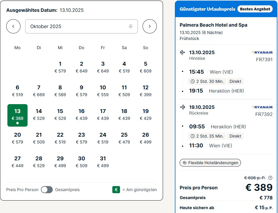Screen dimensions: 278x213
Task: Click the outbound flight plane icon
Action: point(183,53)
